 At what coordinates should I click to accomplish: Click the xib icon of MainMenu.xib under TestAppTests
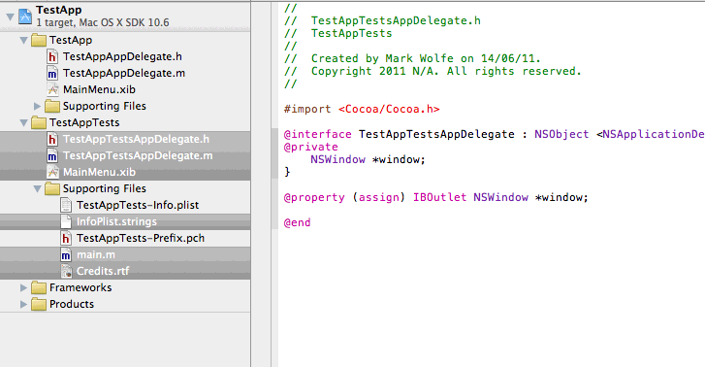pyautogui.click(x=52, y=172)
